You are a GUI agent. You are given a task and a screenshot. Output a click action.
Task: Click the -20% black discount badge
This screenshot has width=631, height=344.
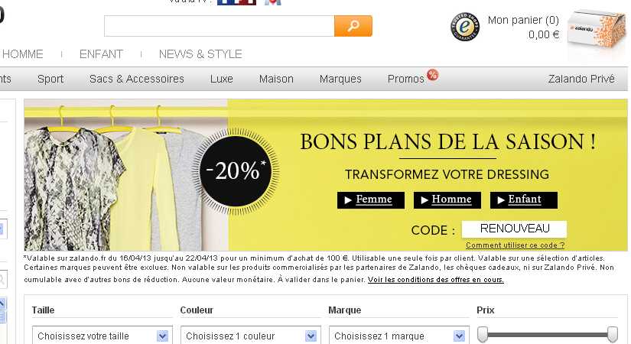click(236, 171)
